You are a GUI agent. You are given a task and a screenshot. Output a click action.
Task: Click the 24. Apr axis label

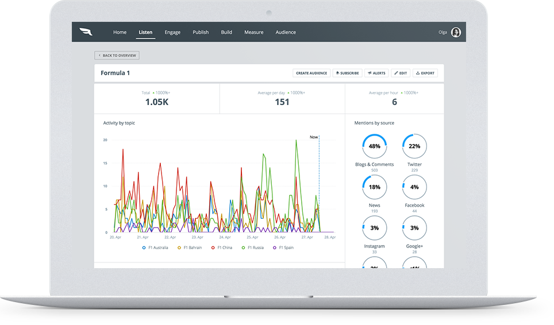tap(225, 237)
